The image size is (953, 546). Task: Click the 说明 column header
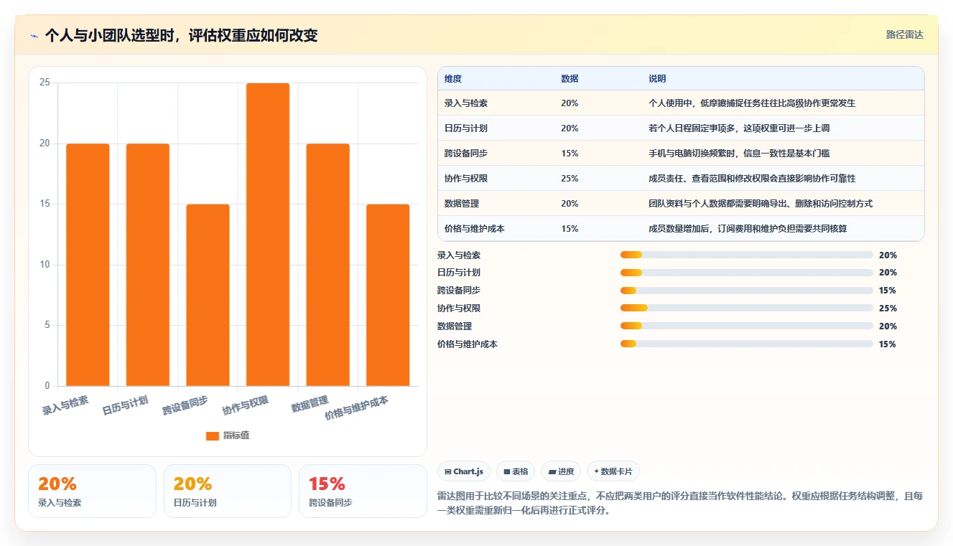tap(657, 79)
